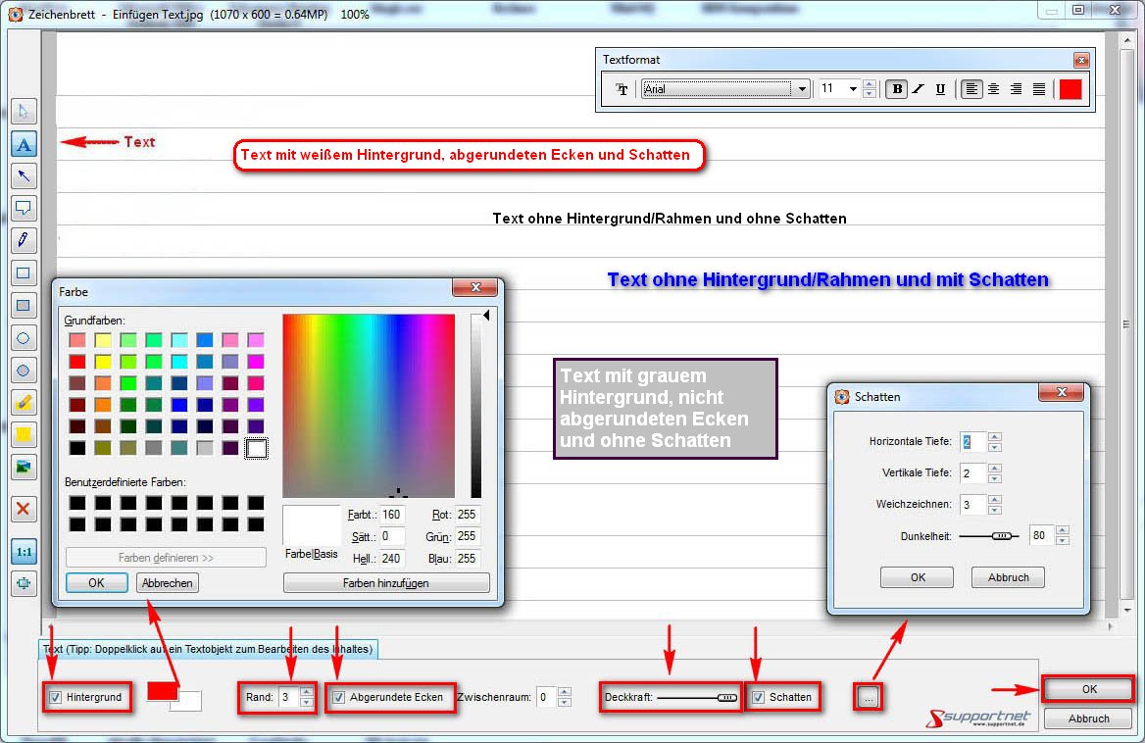Choose the speech bubble callout tool
Screen dimensions: 1145x743
24,208
